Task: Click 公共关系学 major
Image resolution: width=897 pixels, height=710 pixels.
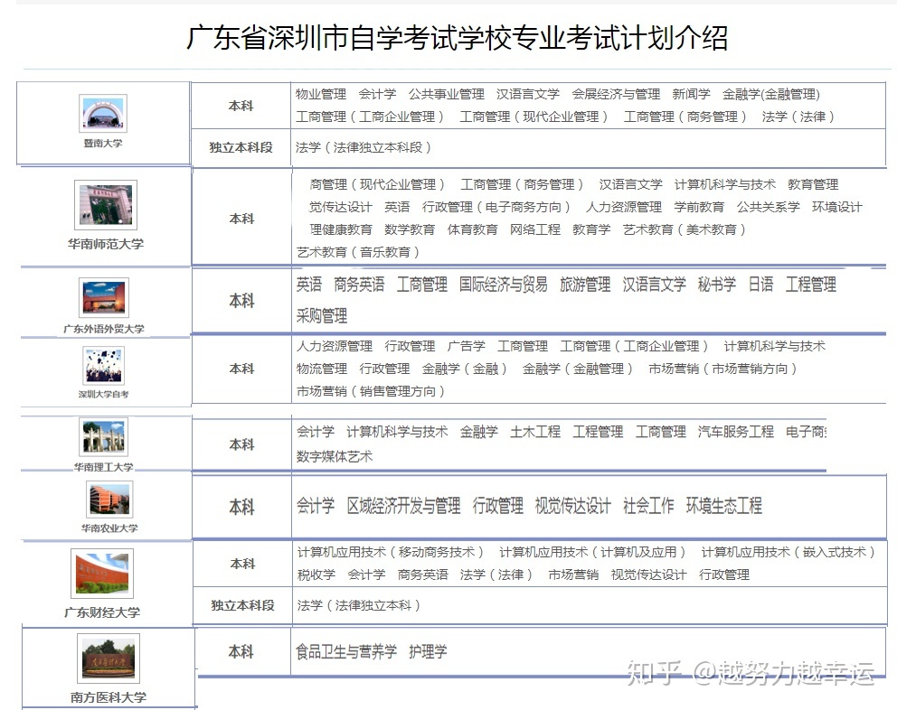Action: point(769,207)
